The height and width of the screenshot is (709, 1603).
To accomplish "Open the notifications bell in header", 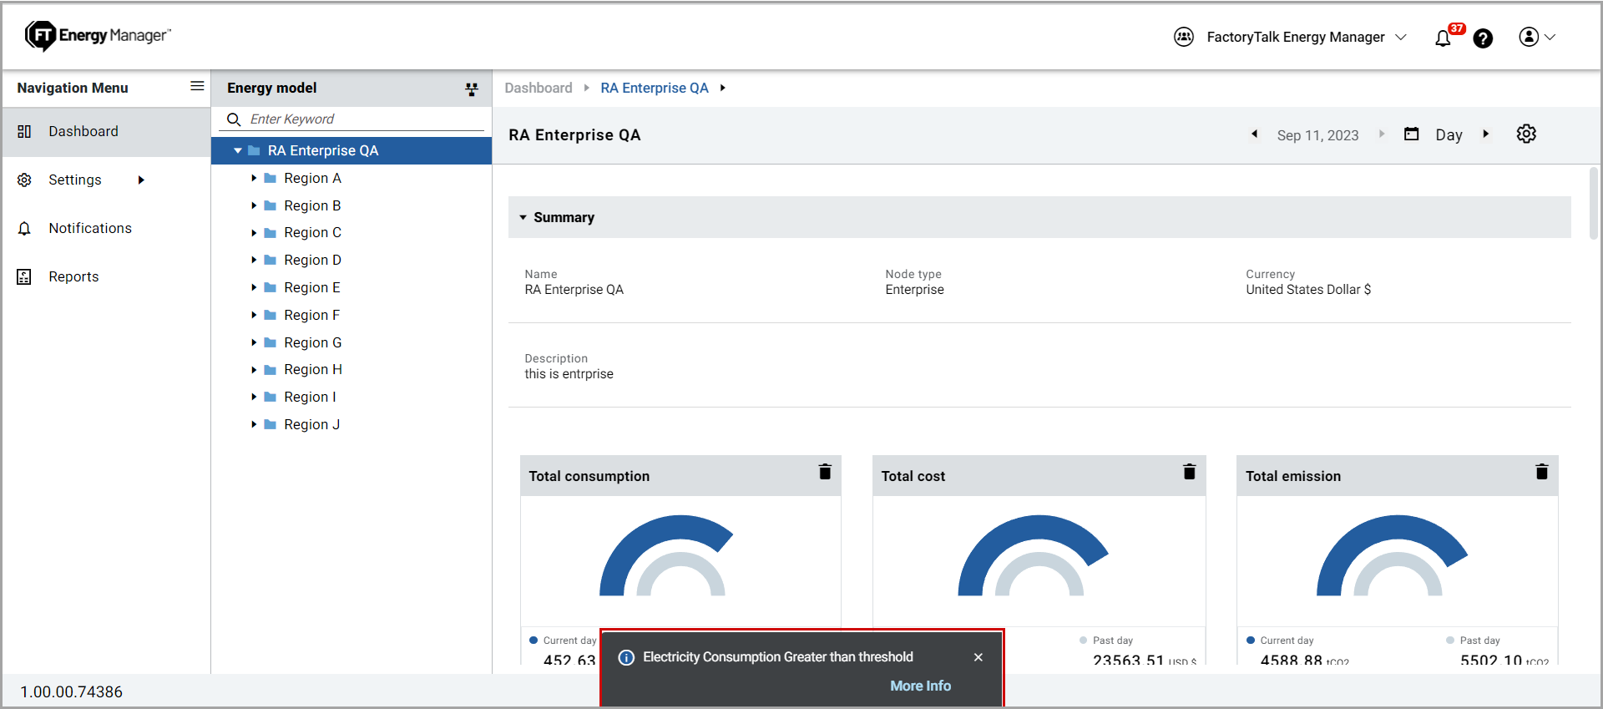I will [x=1443, y=38].
